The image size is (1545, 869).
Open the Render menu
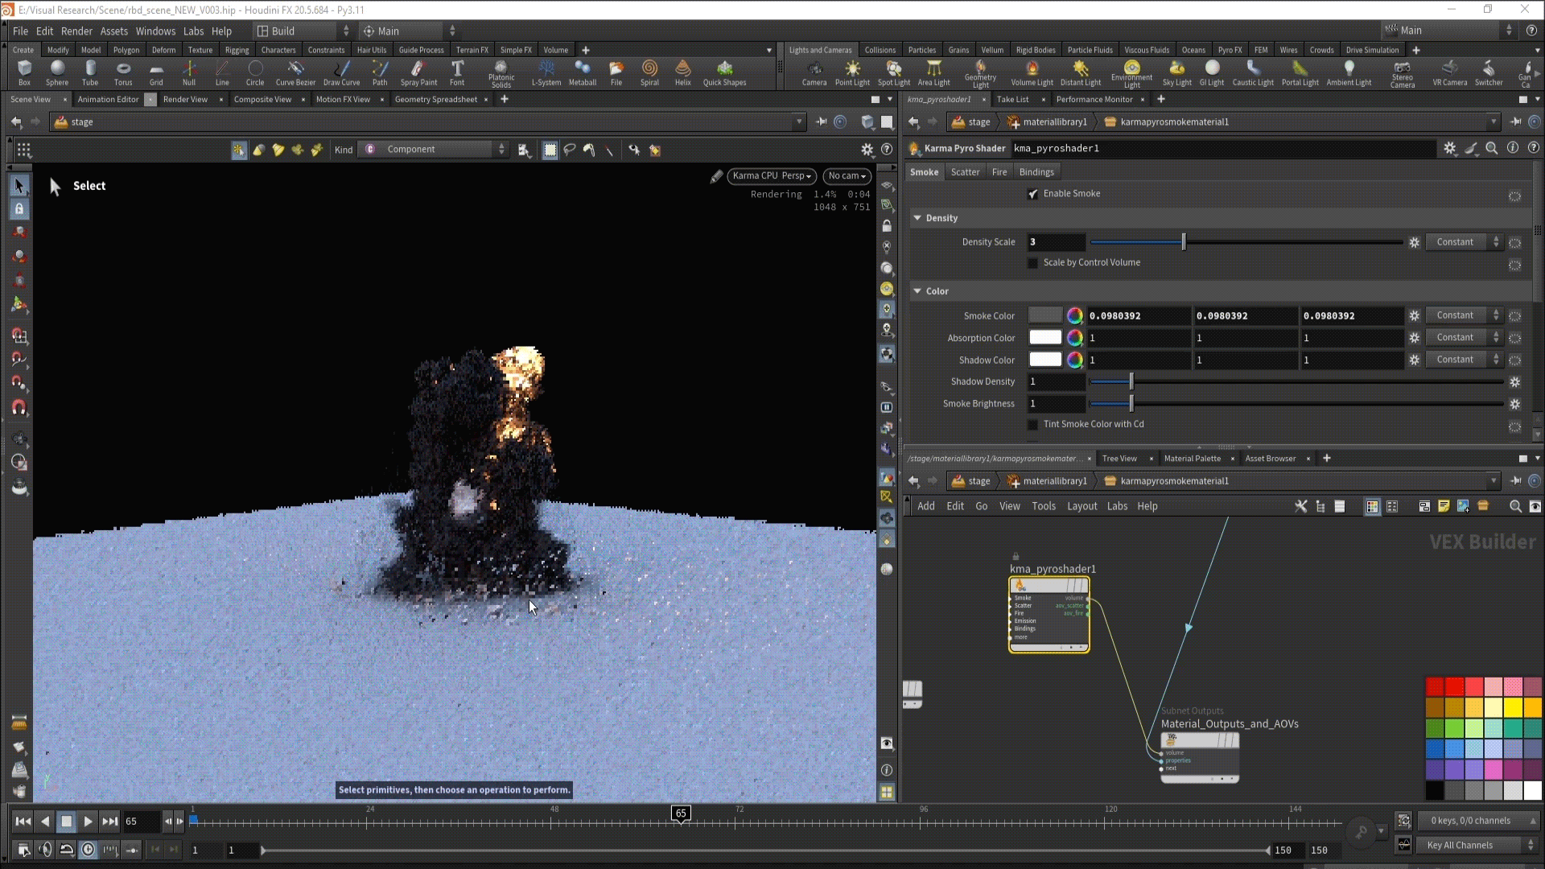point(76,31)
